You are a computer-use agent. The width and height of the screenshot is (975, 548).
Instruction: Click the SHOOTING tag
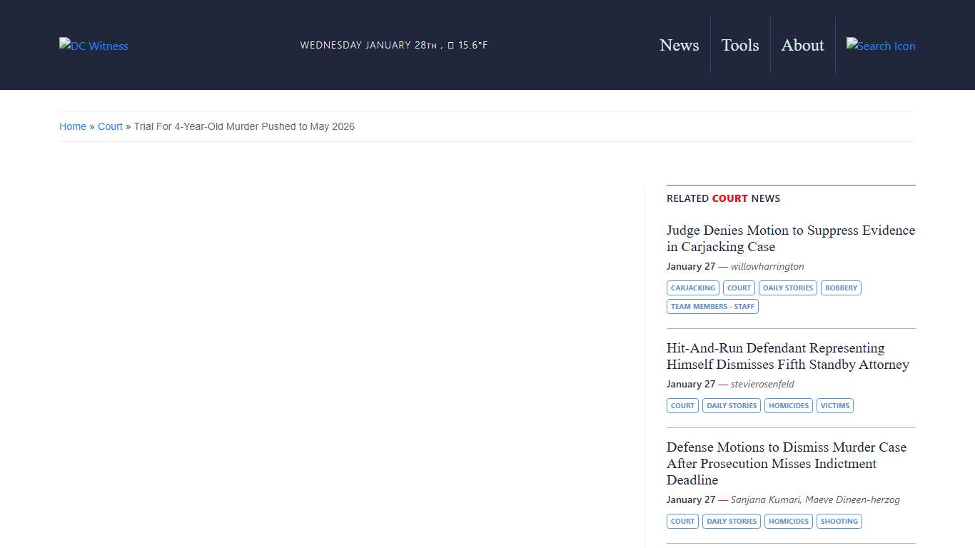tap(839, 522)
